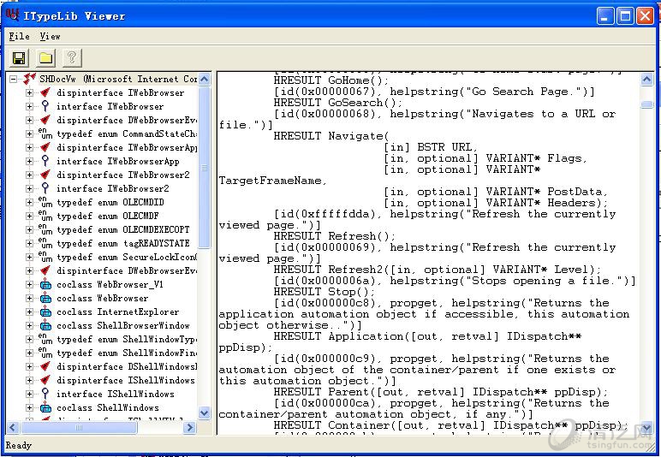Click the question mark help toolbar icon
The width and height of the screenshot is (661, 457).
(72, 57)
